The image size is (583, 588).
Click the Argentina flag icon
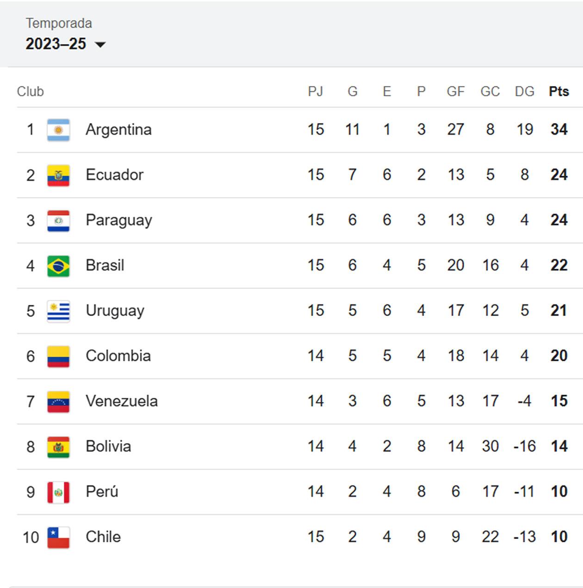(x=57, y=130)
